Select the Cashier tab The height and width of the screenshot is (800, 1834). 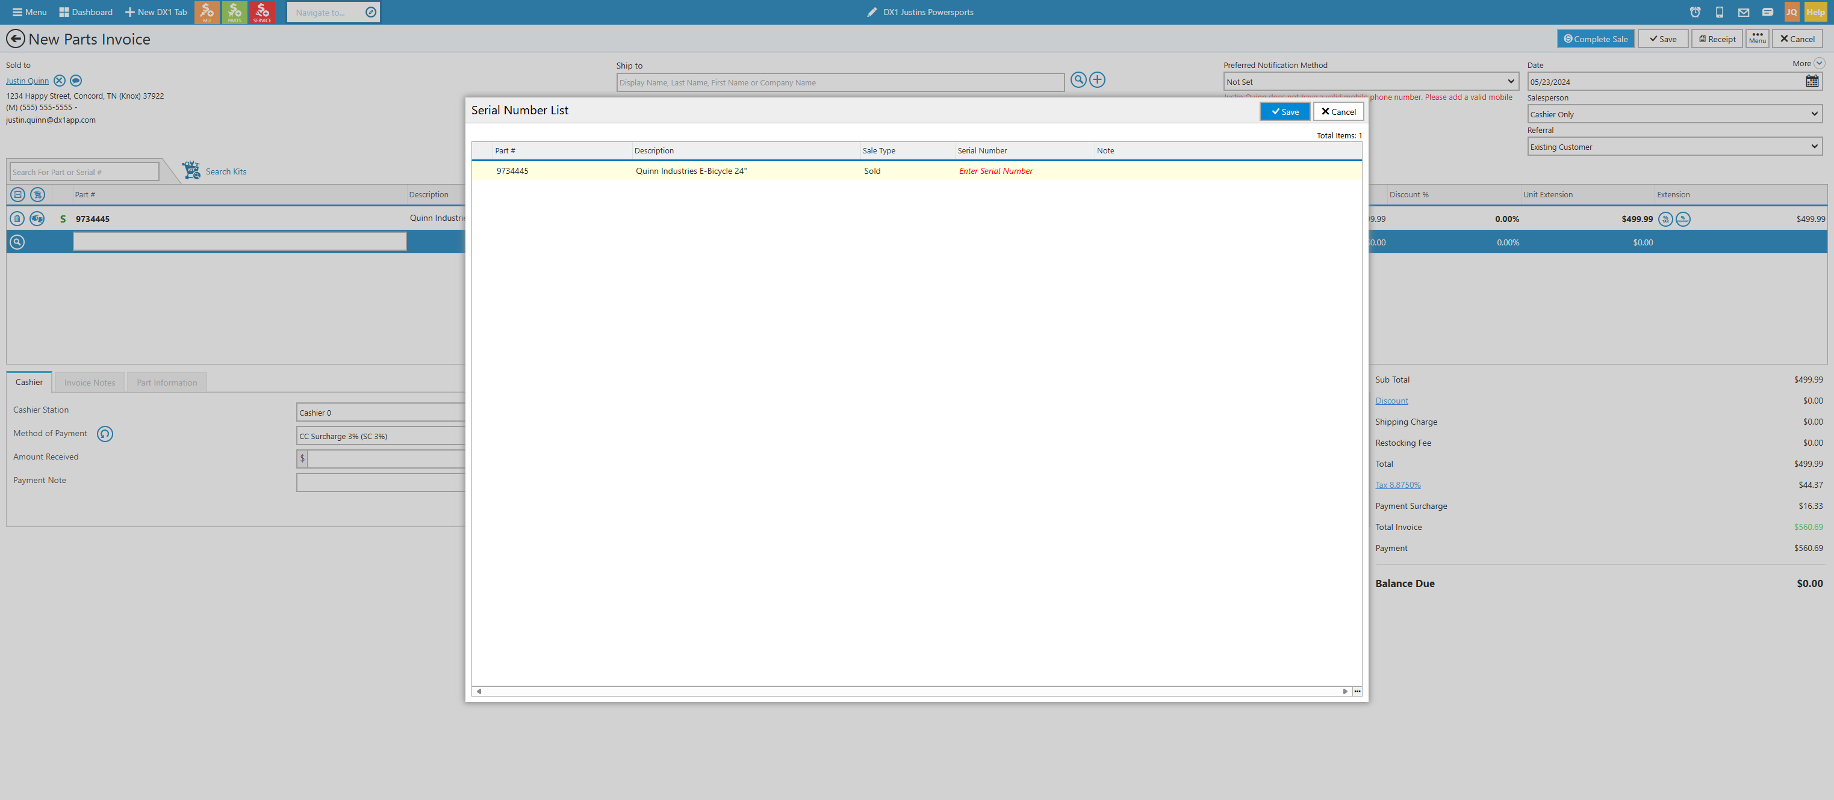coord(29,382)
